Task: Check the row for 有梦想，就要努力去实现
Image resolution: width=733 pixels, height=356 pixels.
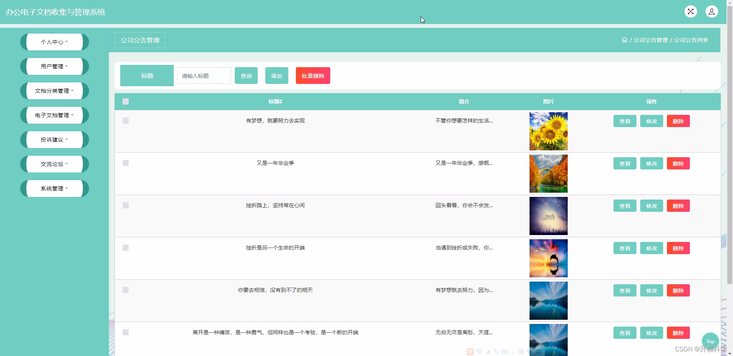Action: (x=126, y=121)
